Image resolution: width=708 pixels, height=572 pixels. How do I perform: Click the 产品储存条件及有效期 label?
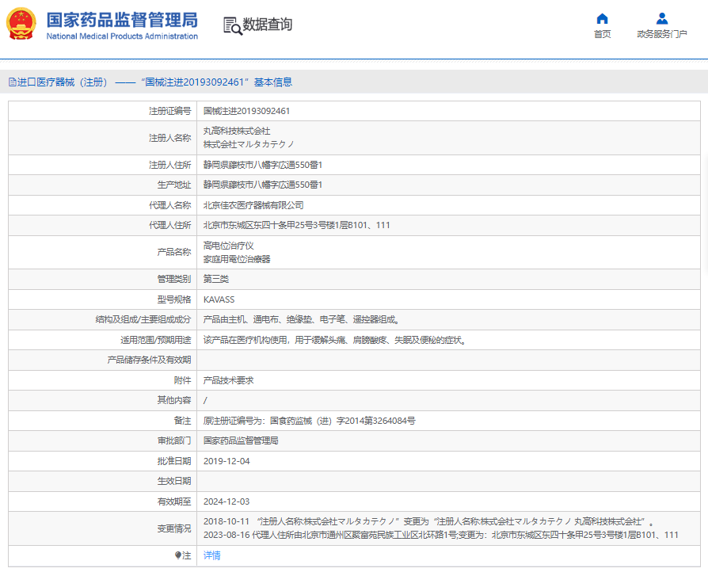click(149, 360)
